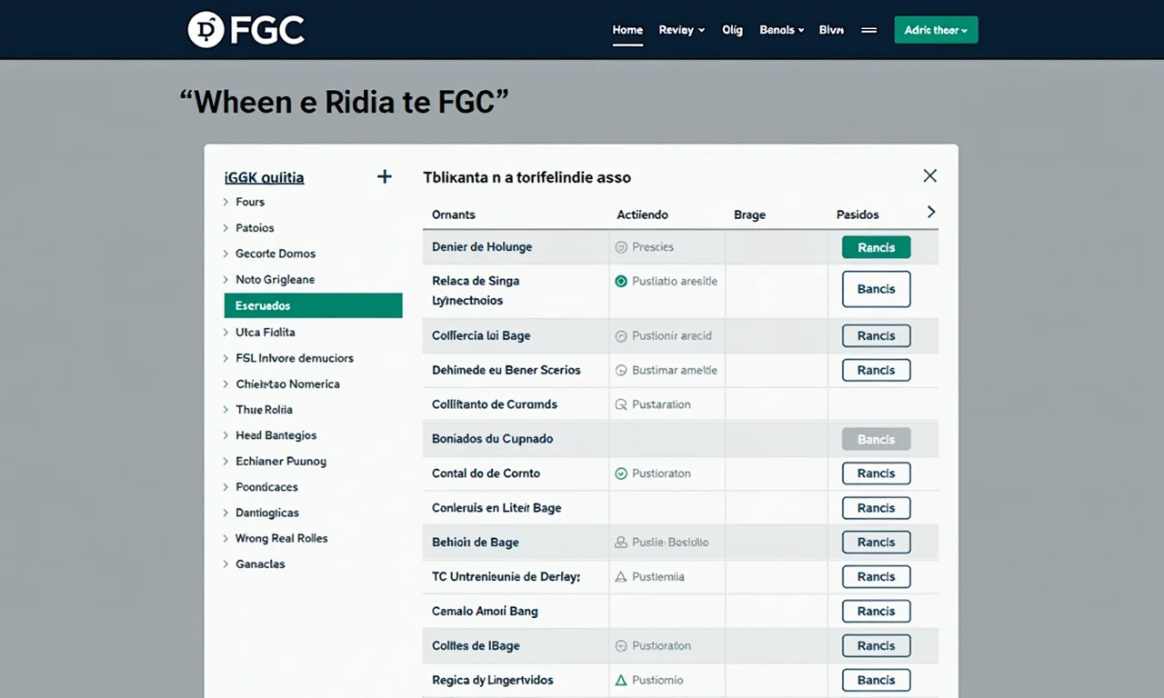The height and width of the screenshot is (698, 1164).
Task: Click the Bancis button on Relaca de Singa row
Action: coord(876,289)
